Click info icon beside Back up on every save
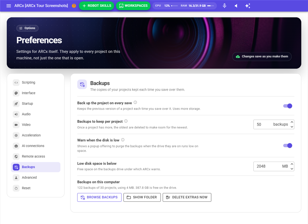 [135, 102]
